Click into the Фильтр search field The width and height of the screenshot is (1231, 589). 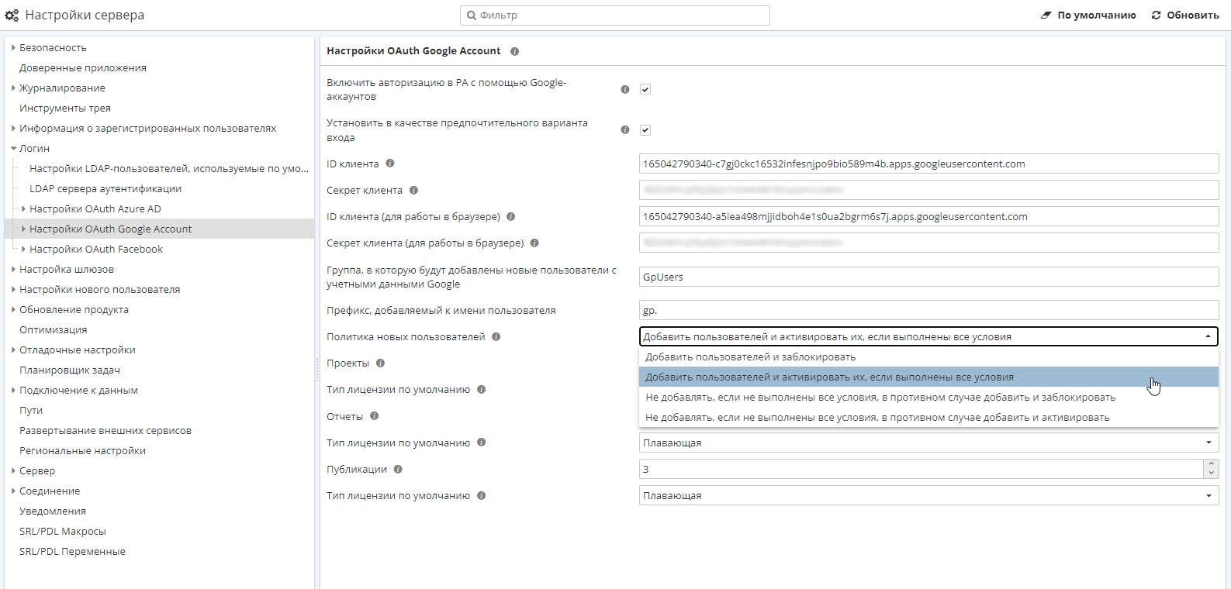point(615,15)
